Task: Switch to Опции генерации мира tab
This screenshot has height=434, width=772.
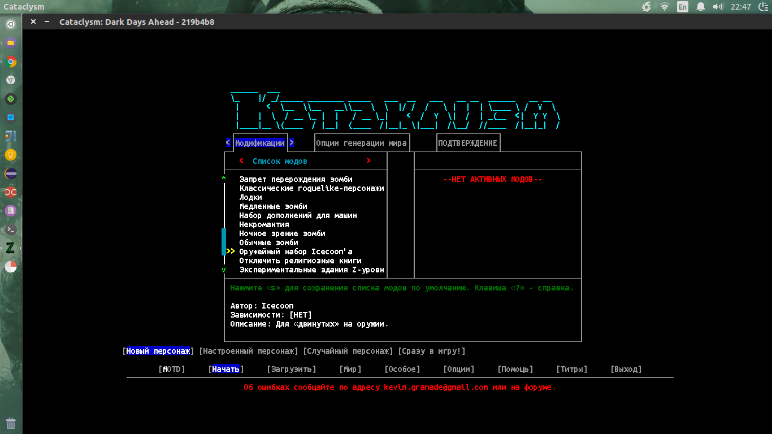Action: pyautogui.click(x=361, y=143)
